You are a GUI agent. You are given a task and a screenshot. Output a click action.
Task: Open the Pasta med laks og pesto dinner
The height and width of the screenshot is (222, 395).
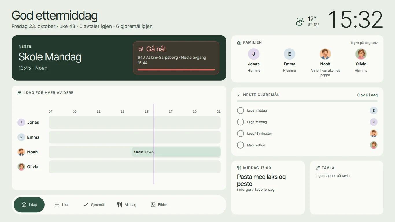261,180
